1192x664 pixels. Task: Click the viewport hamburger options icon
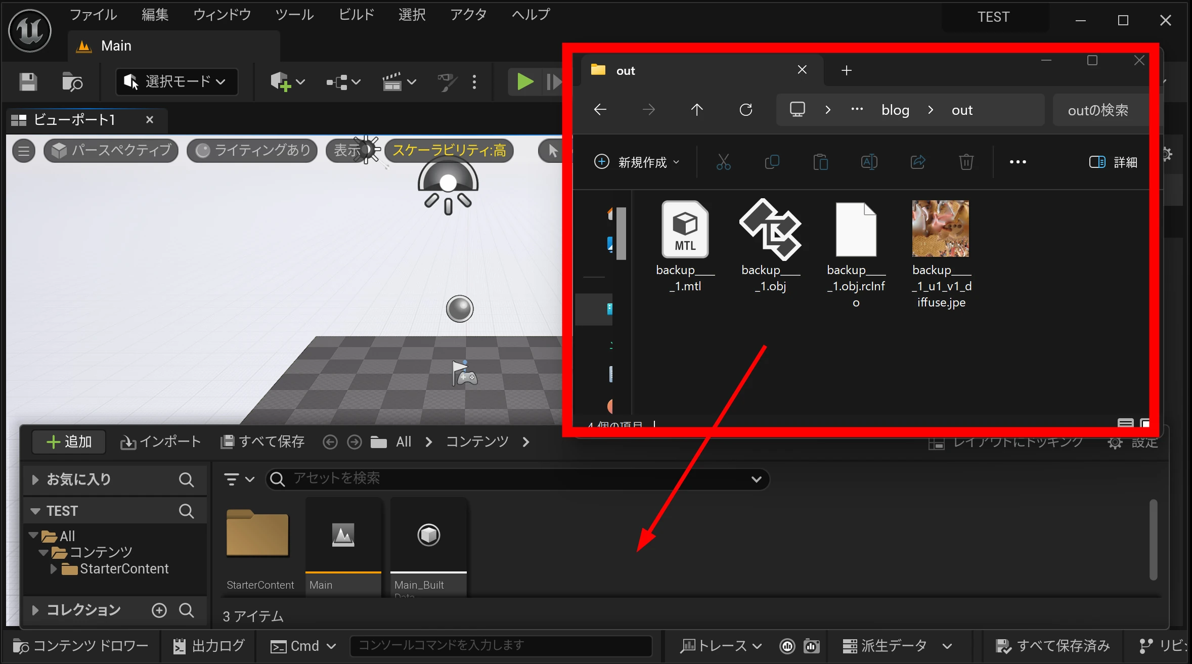pyautogui.click(x=23, y=151)
